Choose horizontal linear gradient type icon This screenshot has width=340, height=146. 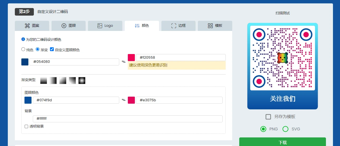[x=53, y=81]
